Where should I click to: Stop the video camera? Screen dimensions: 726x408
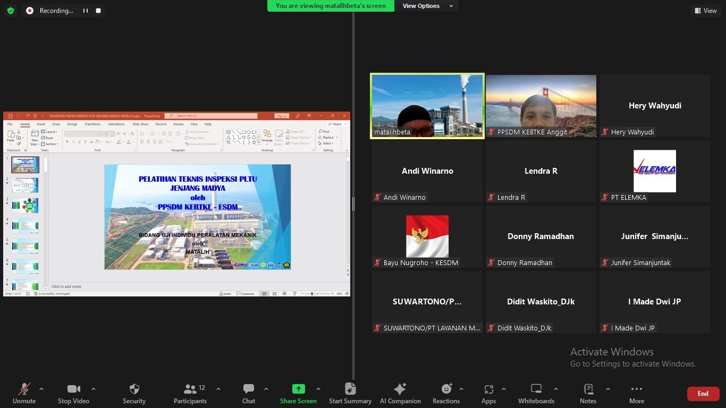(73, 393)
